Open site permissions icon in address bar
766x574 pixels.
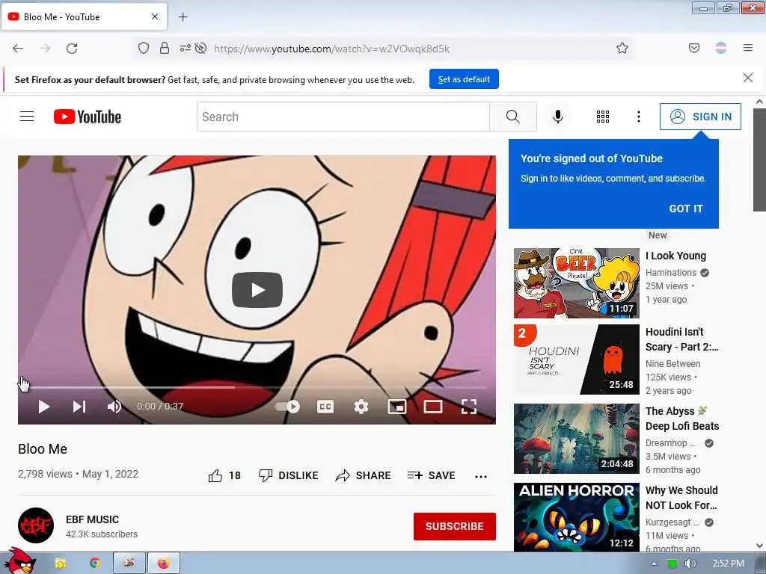[186, 48]
